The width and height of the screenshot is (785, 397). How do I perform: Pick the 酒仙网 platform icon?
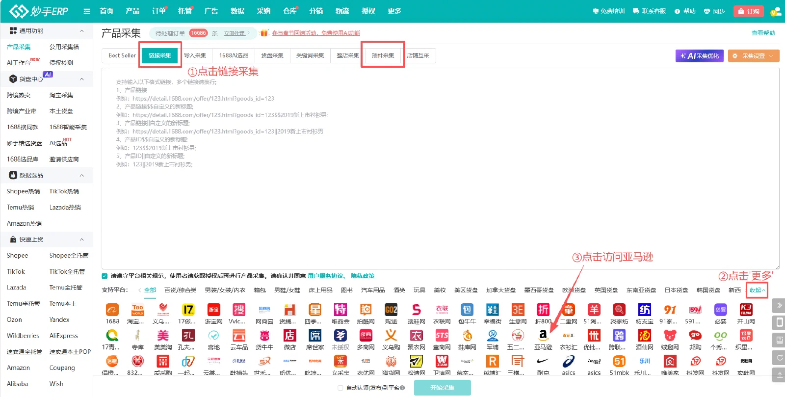tap(644, 336)
